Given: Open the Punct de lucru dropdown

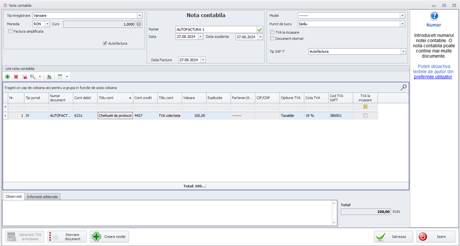Looking at the screenshot, I should point(402,24).
